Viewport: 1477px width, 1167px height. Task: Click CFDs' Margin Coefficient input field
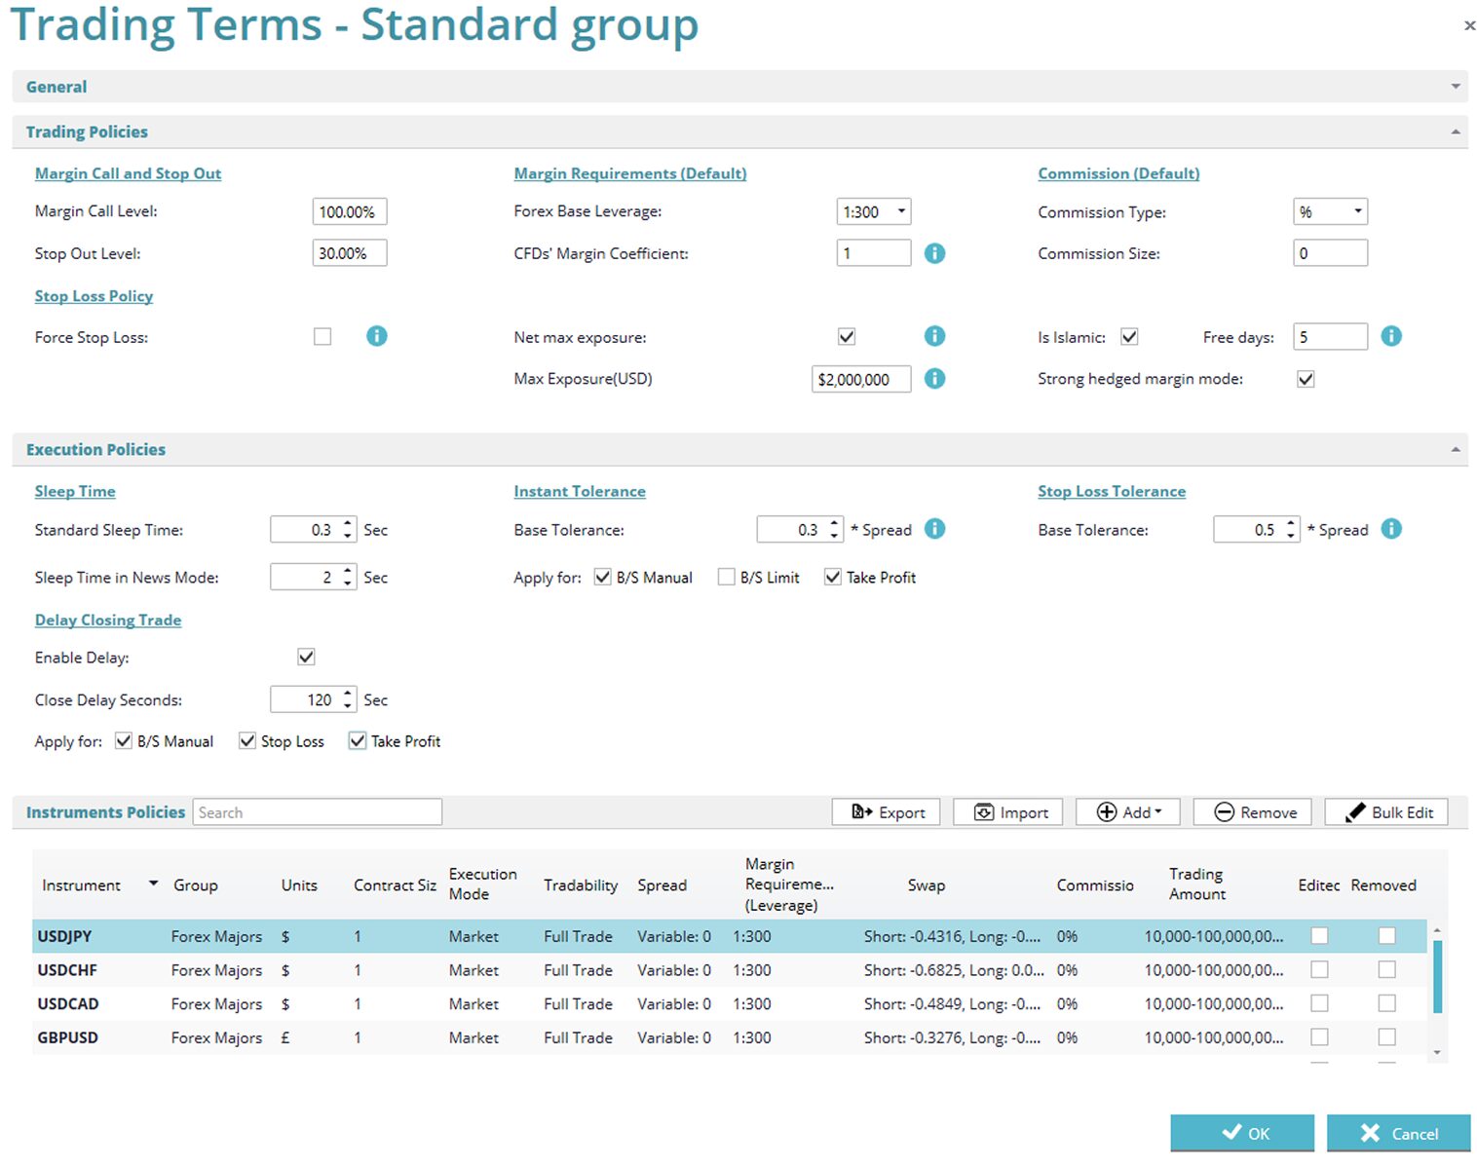[874, 253]
